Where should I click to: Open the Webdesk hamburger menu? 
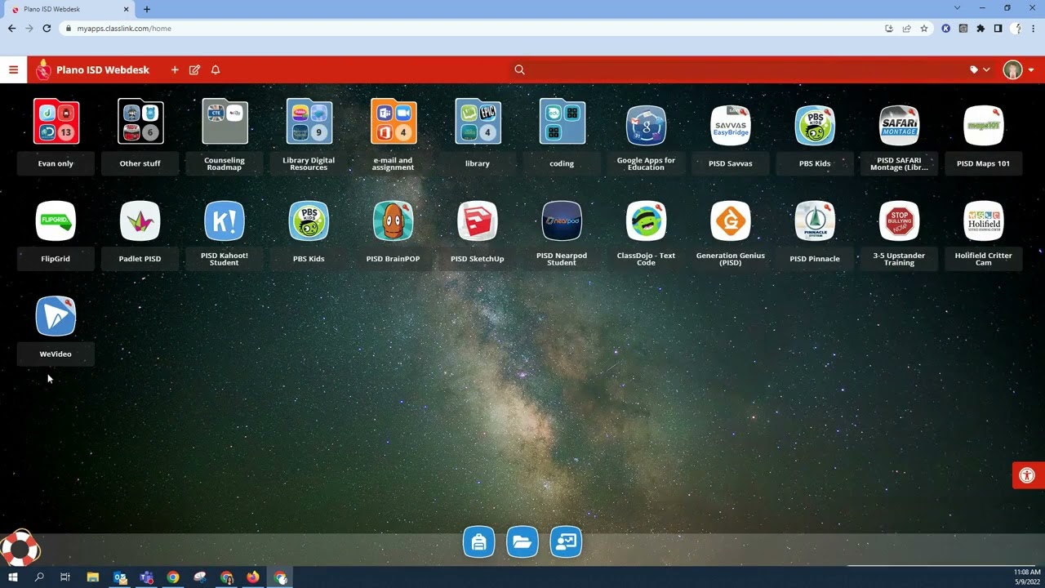13,69
